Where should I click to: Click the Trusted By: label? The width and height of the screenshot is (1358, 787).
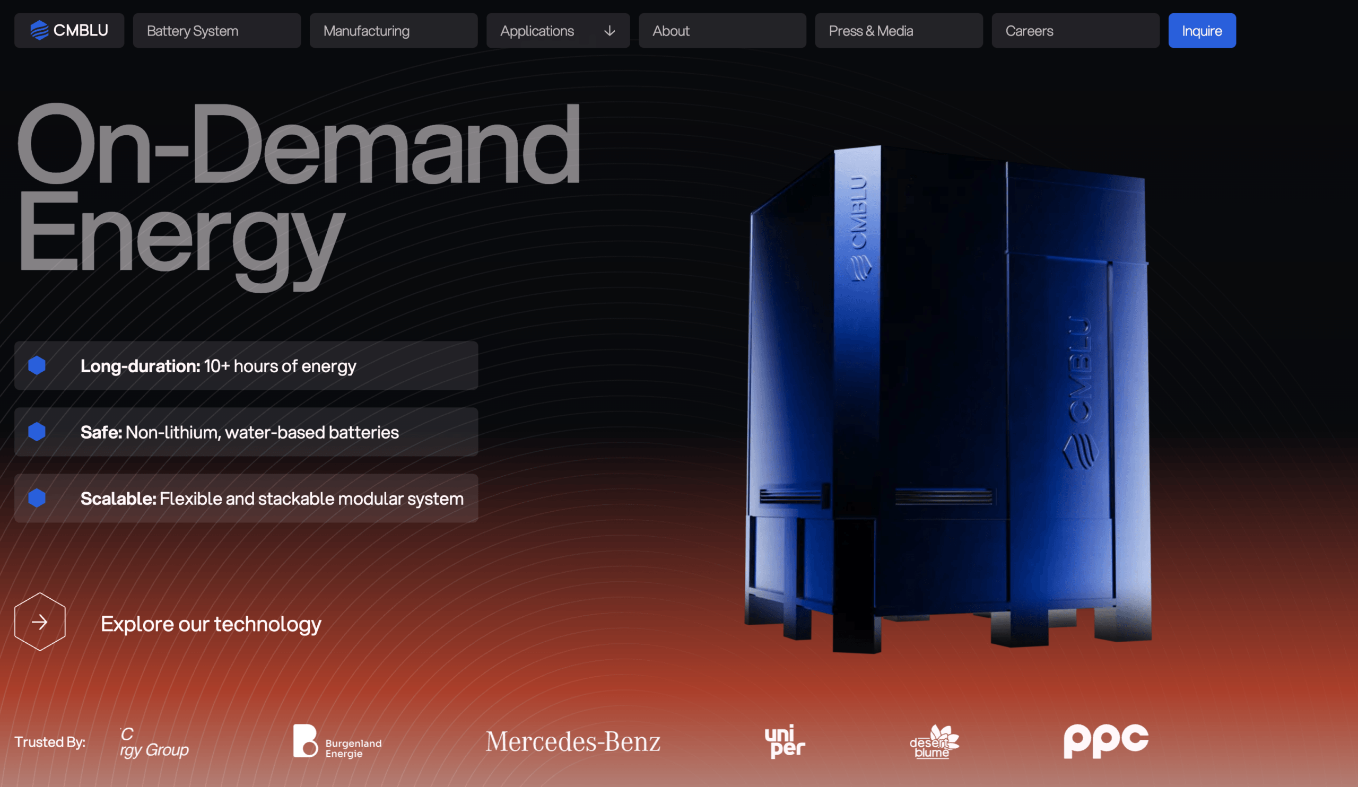(x=49, y=742)
